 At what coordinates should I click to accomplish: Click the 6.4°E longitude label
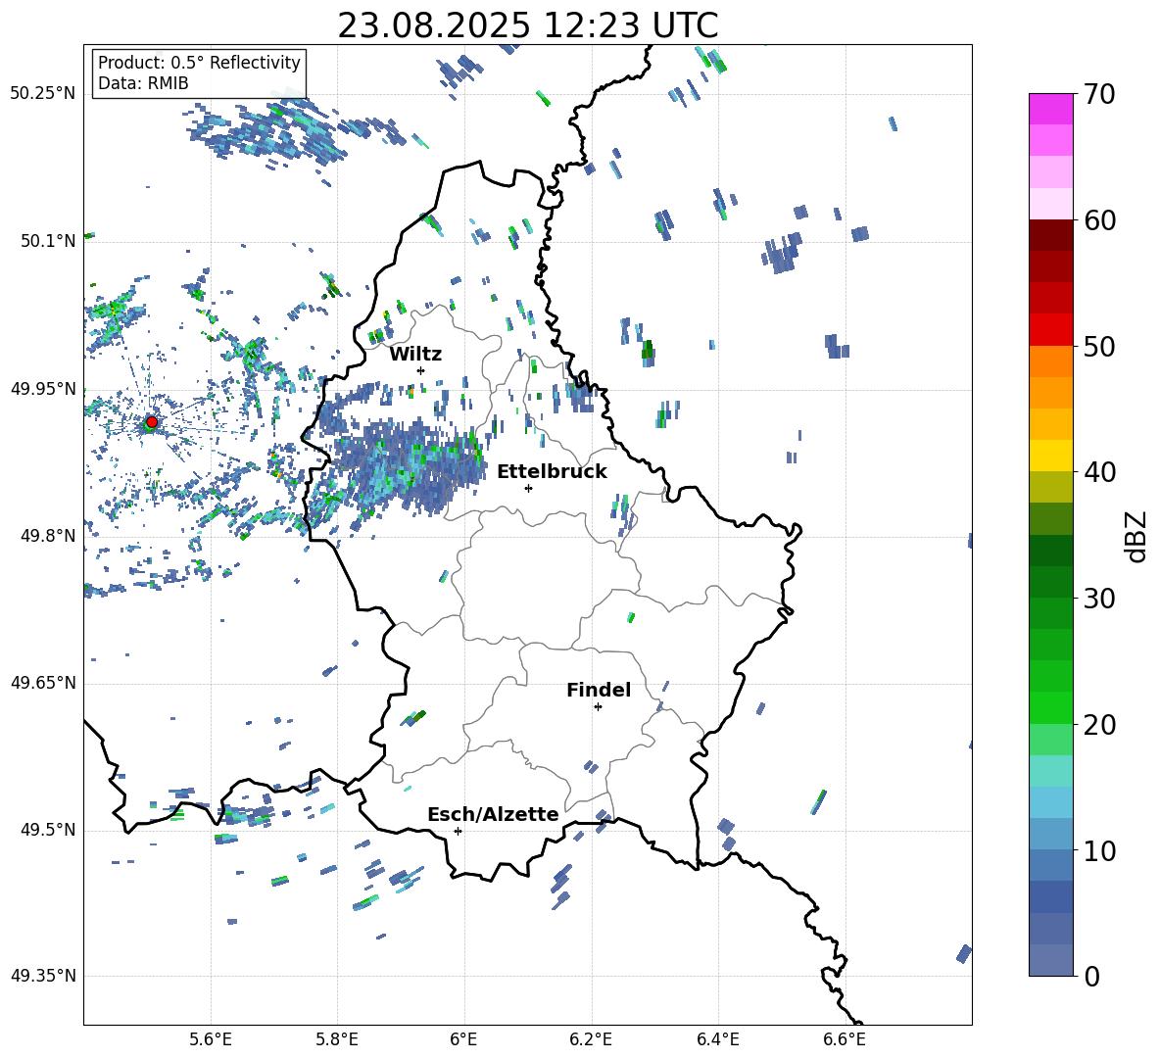[717, 1039]
